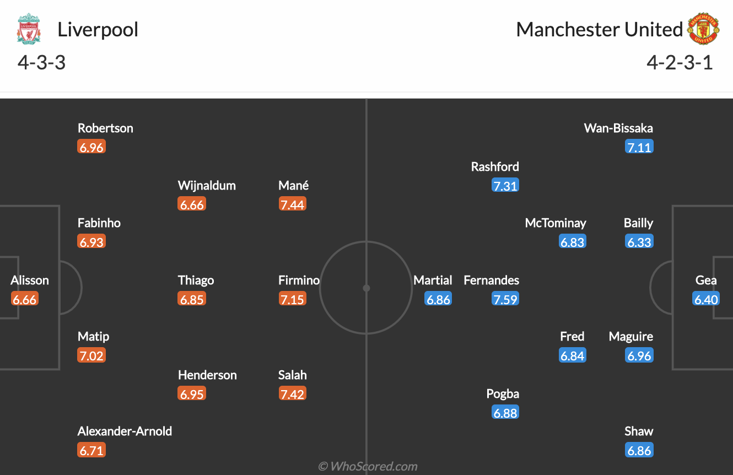The image size is (733, 475).
Task: Select player name Alexander-Arnold
Action: 125,431
